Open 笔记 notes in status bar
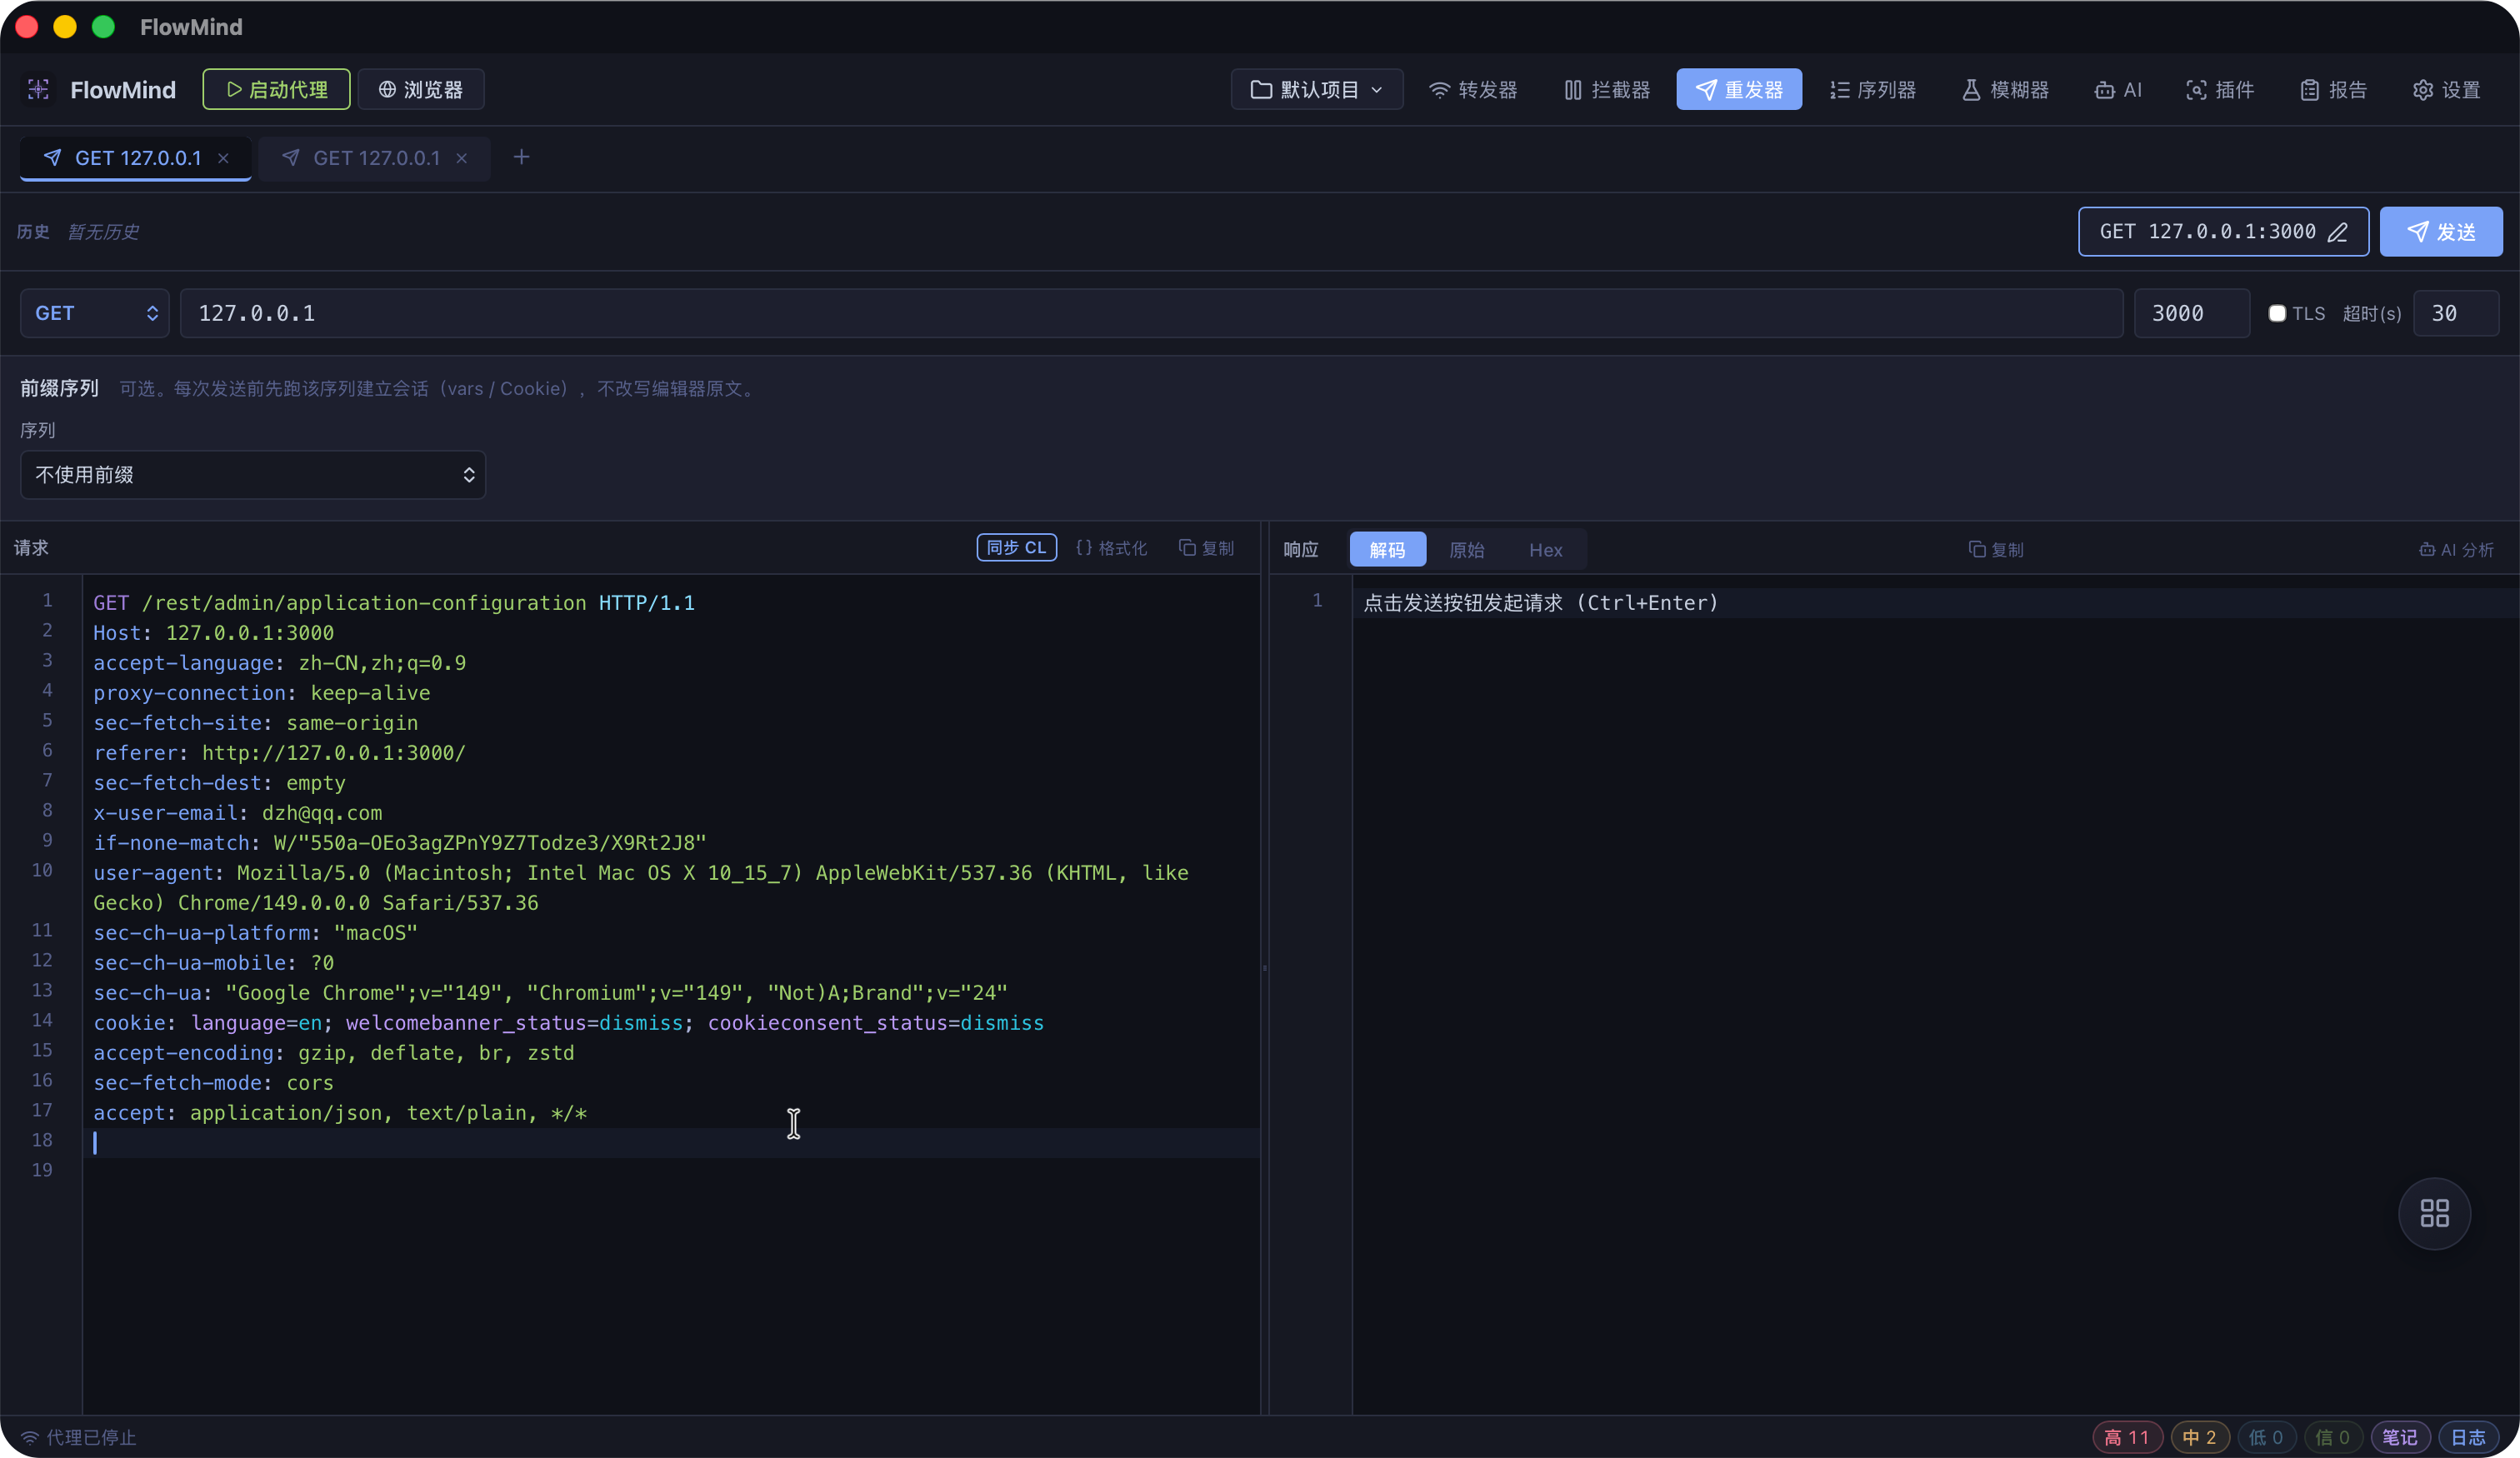Viewport: 2520px width, 1458px height. [2399, 1437]
